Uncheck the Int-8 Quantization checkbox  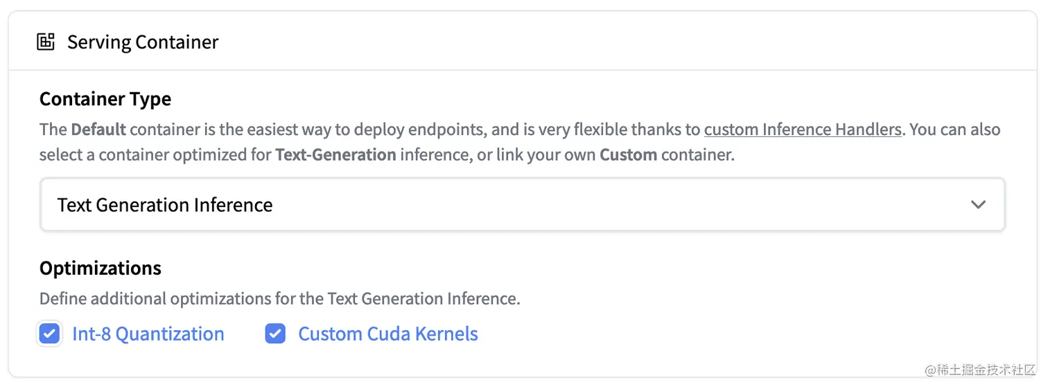click(x=49, y=334)
